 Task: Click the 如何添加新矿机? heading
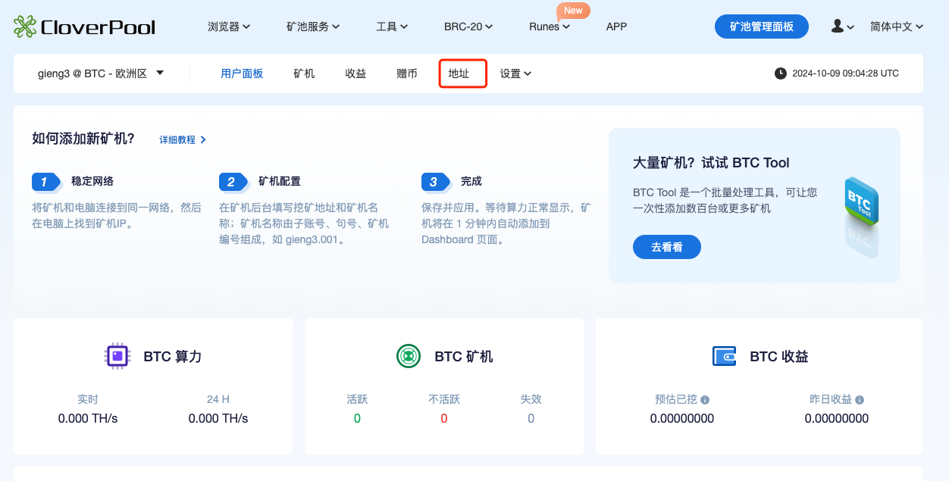[83, 139]
